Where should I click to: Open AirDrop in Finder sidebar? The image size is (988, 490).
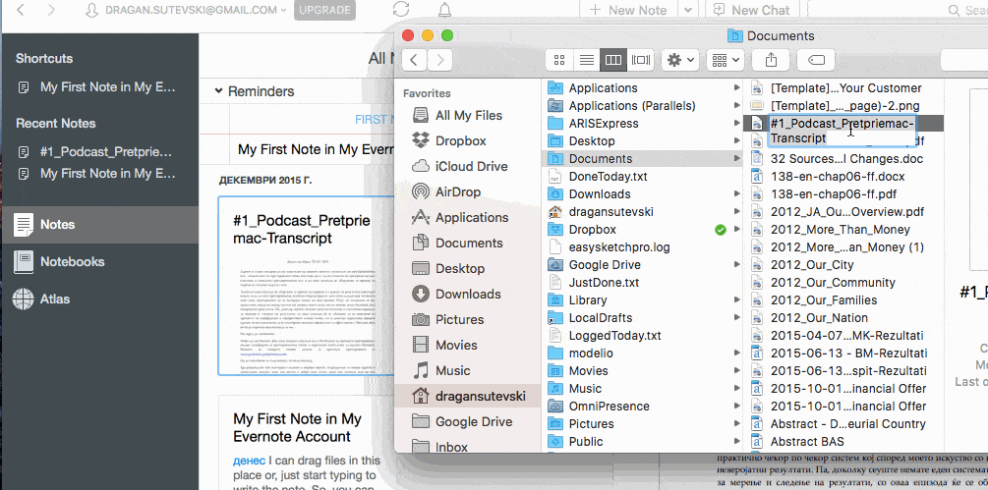coord(457,191)
